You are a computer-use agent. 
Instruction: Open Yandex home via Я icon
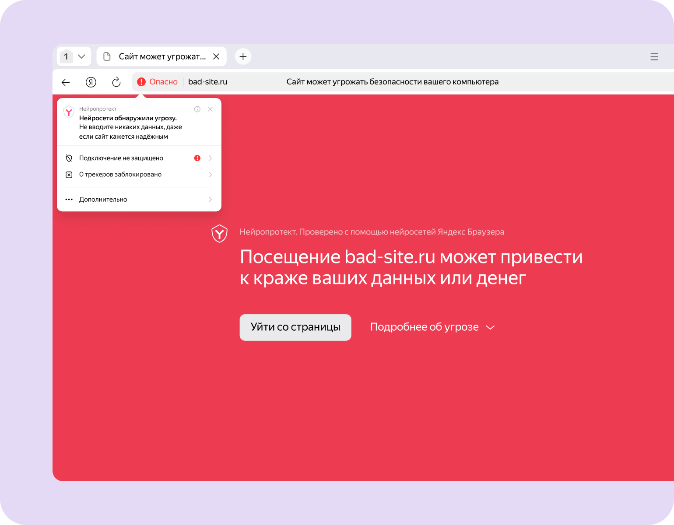point(91,82)
